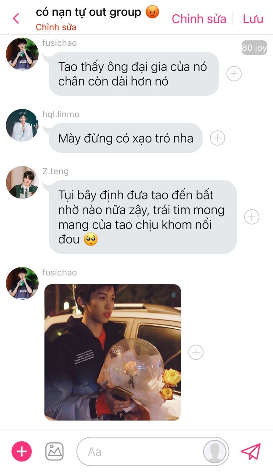Open the photo of man holding flower bouquet
This screenshot has height=473, width=273.
pyautogui.click(x=113, y=352)
